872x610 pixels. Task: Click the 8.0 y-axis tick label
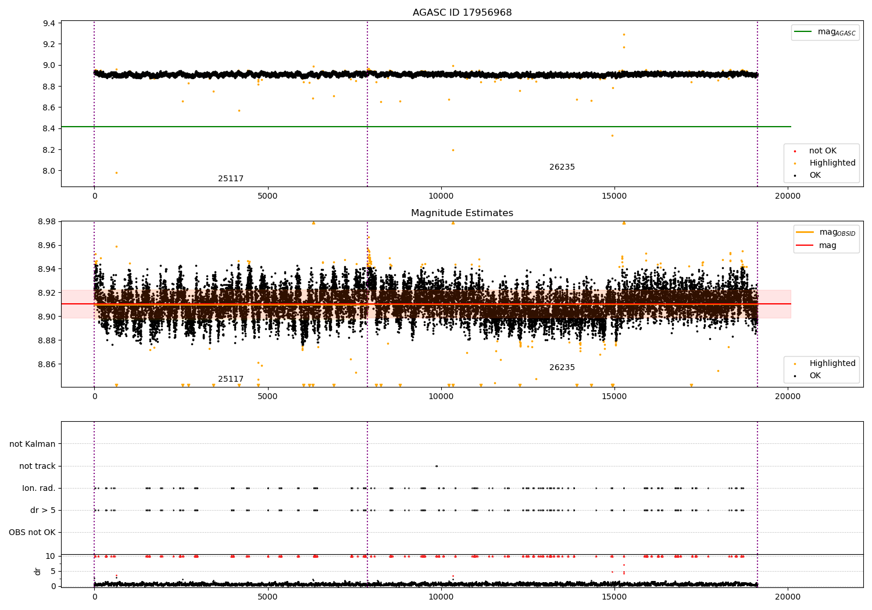click(49, 171)
